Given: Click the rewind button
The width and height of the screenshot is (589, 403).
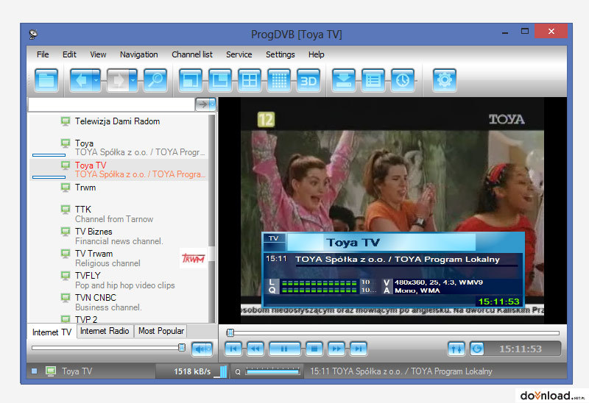Looking at the screenshot, I should coord(255,349).
